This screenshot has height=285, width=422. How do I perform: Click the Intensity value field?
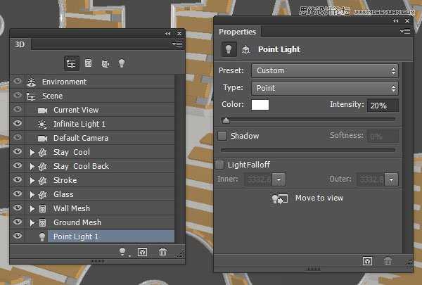(383, 106)
